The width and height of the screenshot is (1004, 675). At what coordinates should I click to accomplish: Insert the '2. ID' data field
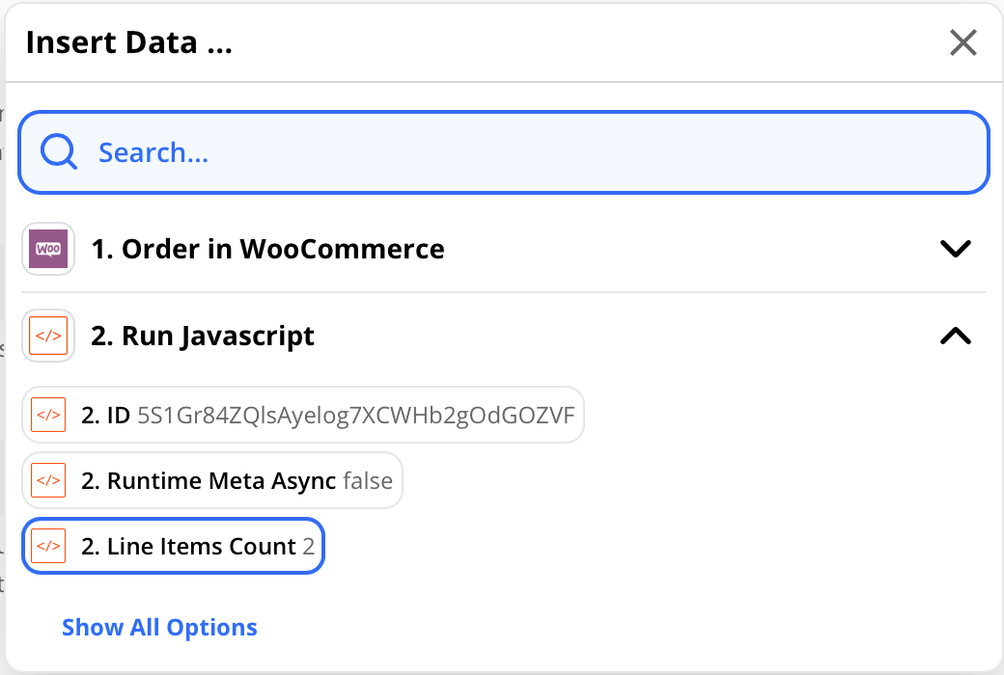click(107, 416)
